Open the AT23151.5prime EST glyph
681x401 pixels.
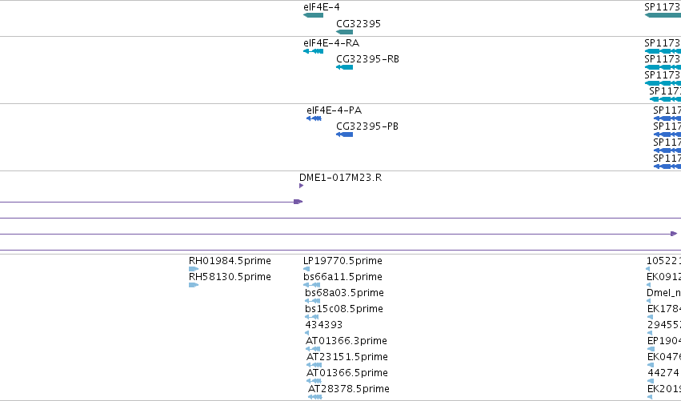(314, 365)
